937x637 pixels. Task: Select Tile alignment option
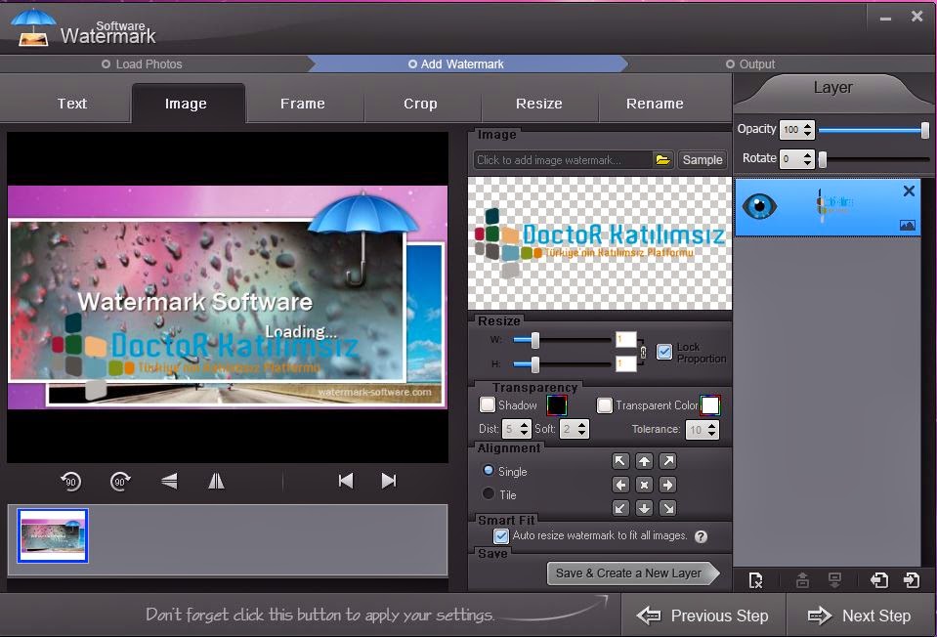[489, 493]
